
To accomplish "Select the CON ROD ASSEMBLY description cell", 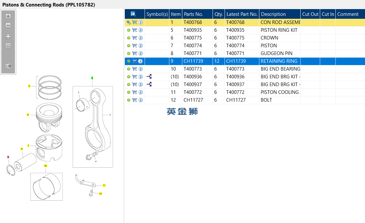I will 280,22.
